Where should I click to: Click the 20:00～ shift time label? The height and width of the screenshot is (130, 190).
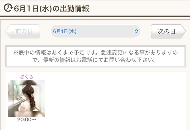(26, 120)
